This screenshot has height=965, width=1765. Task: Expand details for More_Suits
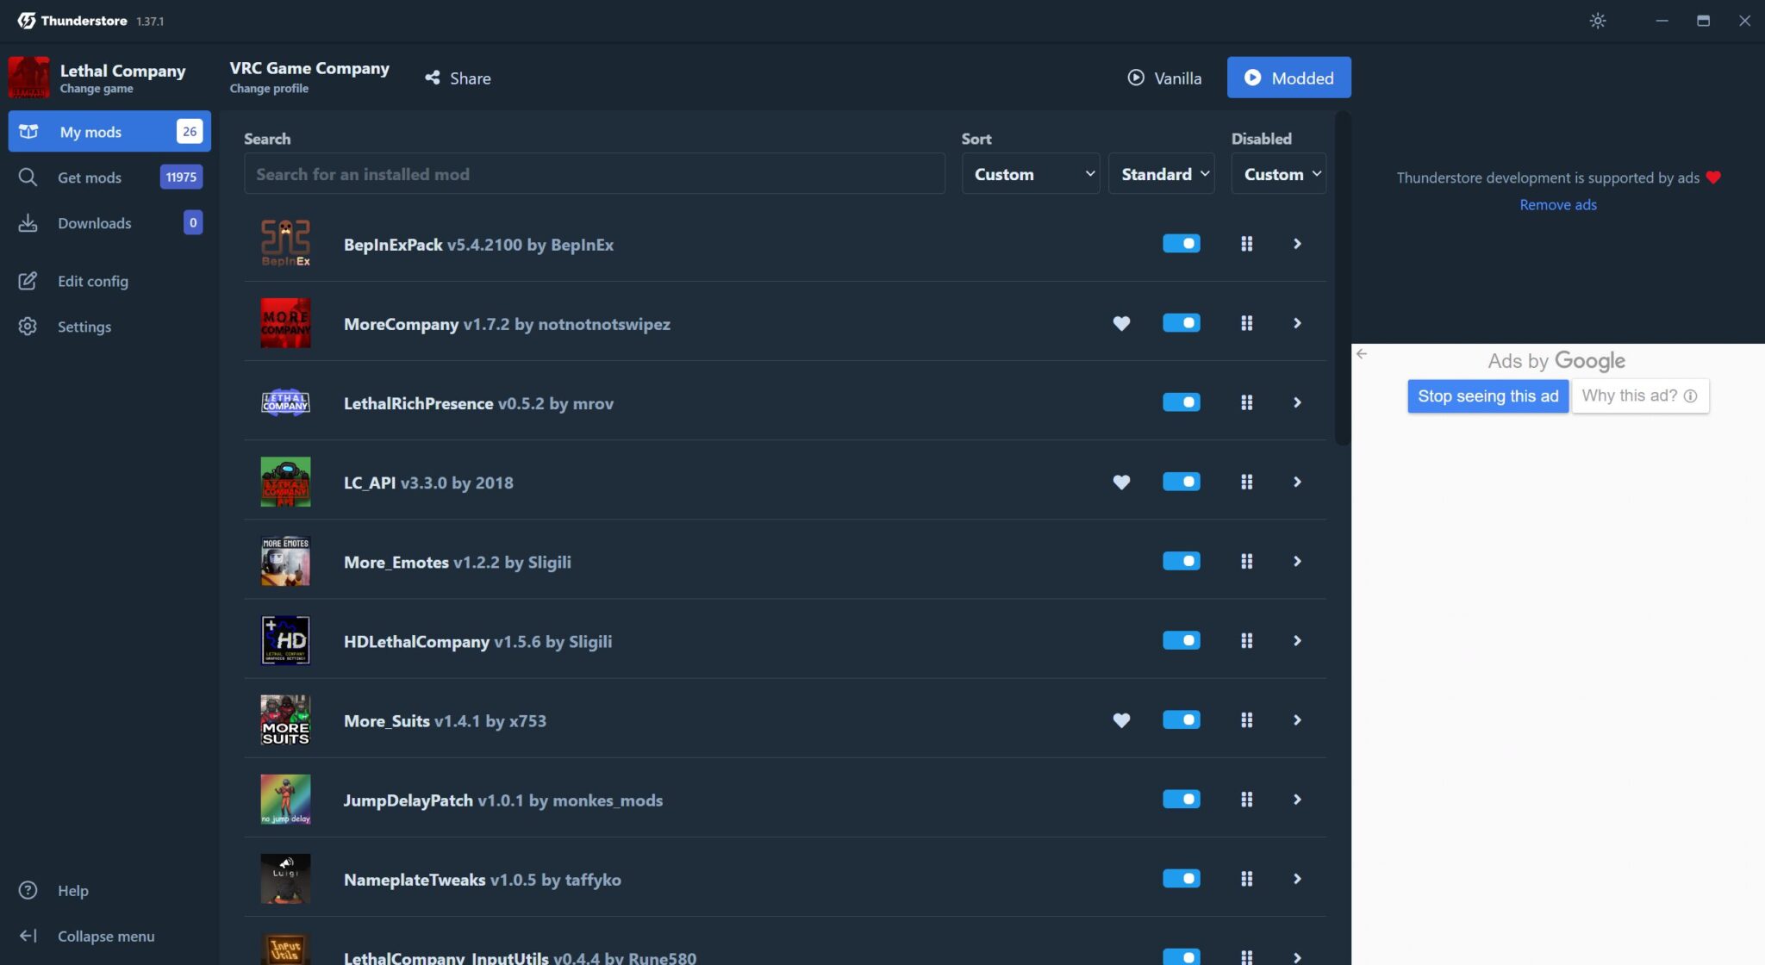(1297, 719)
